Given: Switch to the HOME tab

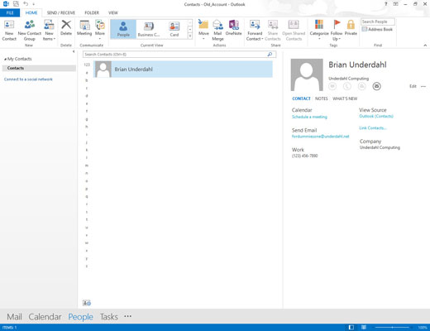Looking at the screenshot, I should pyautogui.click(x=31, y=12).
